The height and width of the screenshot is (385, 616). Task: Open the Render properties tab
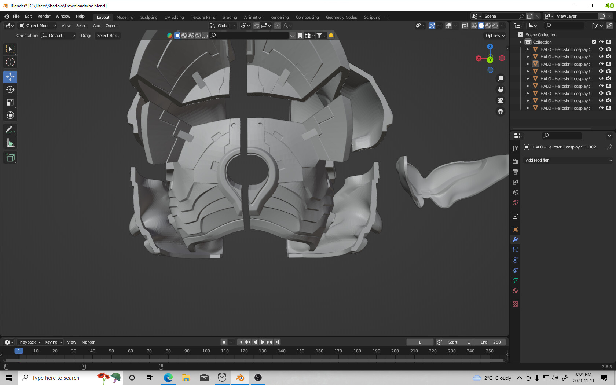(515, 161)
